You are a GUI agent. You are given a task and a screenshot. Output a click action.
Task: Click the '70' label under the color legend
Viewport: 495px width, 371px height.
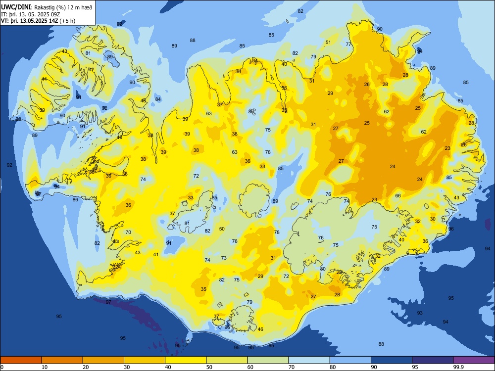(x=292, y=367)
